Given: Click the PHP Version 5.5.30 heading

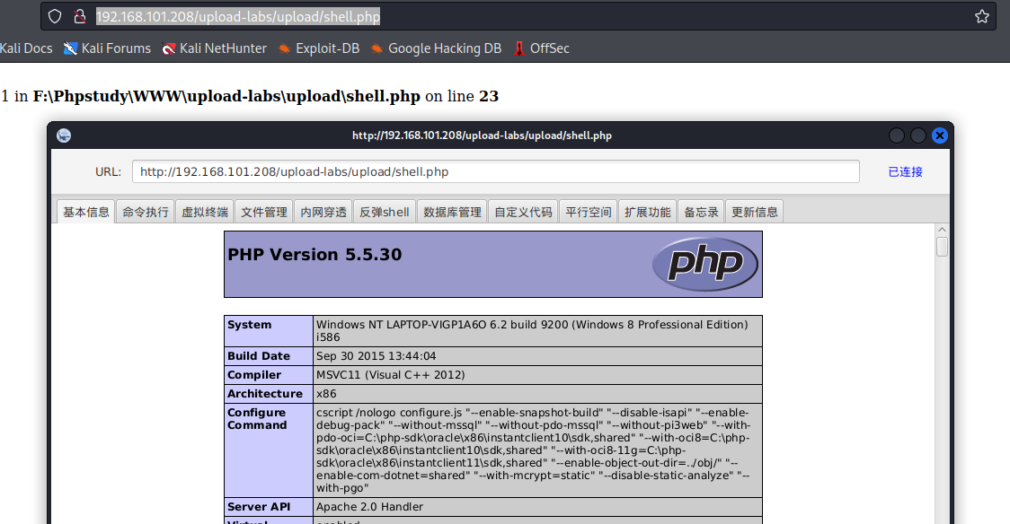Looking at the screenshot, I should click(315, 255).
